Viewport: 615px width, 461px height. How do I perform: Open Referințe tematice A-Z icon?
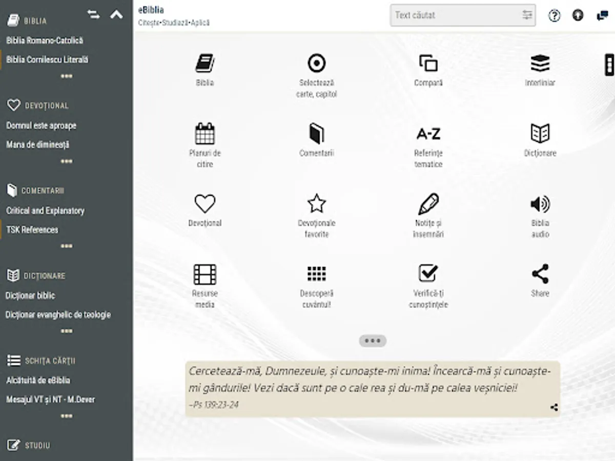(428, 134)
